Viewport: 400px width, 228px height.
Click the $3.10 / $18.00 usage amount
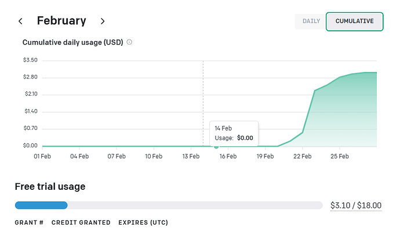pyautogui.click(x=356, y=205)
